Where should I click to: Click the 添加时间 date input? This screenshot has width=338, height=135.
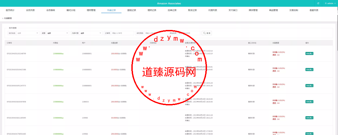point(188,33)
